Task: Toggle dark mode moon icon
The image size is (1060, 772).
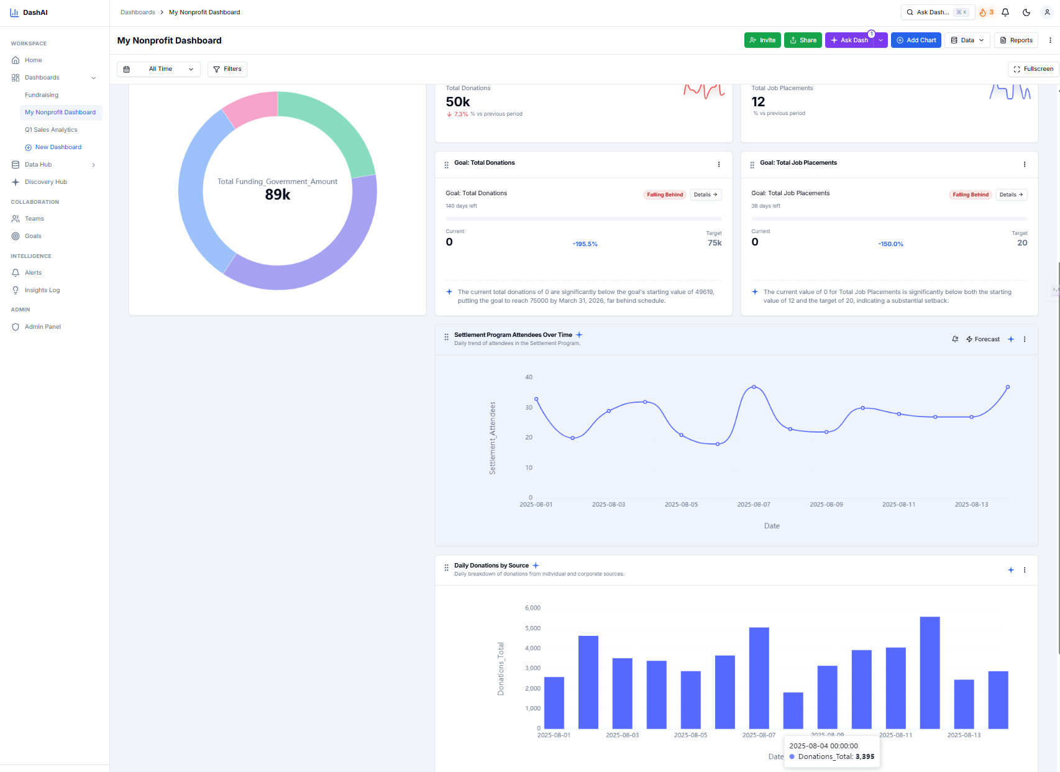Action: [1026, 12]
